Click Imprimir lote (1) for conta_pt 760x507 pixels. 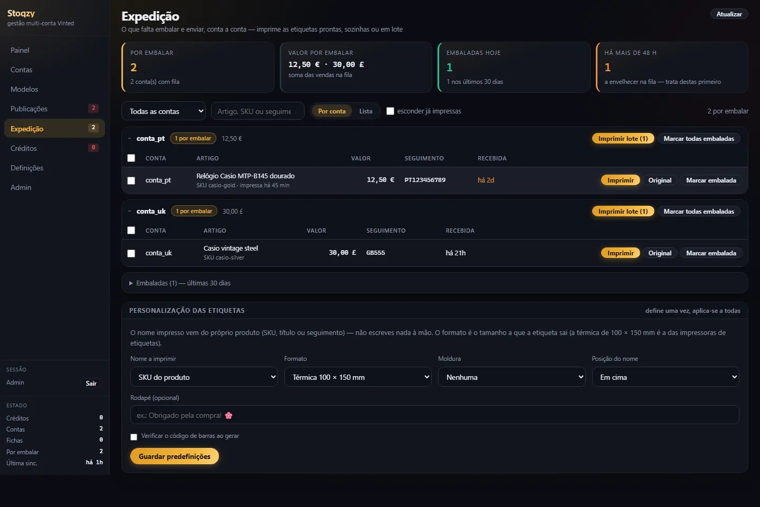(623, 138)
